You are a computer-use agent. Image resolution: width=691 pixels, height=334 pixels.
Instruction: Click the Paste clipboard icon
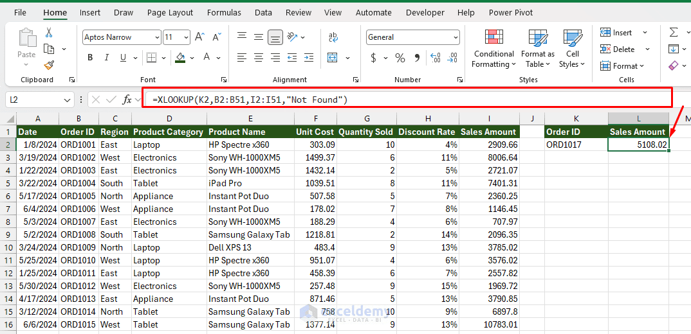(26, 38)
